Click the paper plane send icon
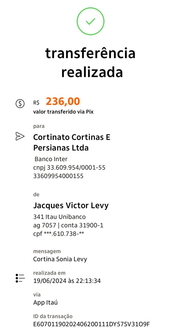The width and height of the screenshot is (181, 328). 20,136
